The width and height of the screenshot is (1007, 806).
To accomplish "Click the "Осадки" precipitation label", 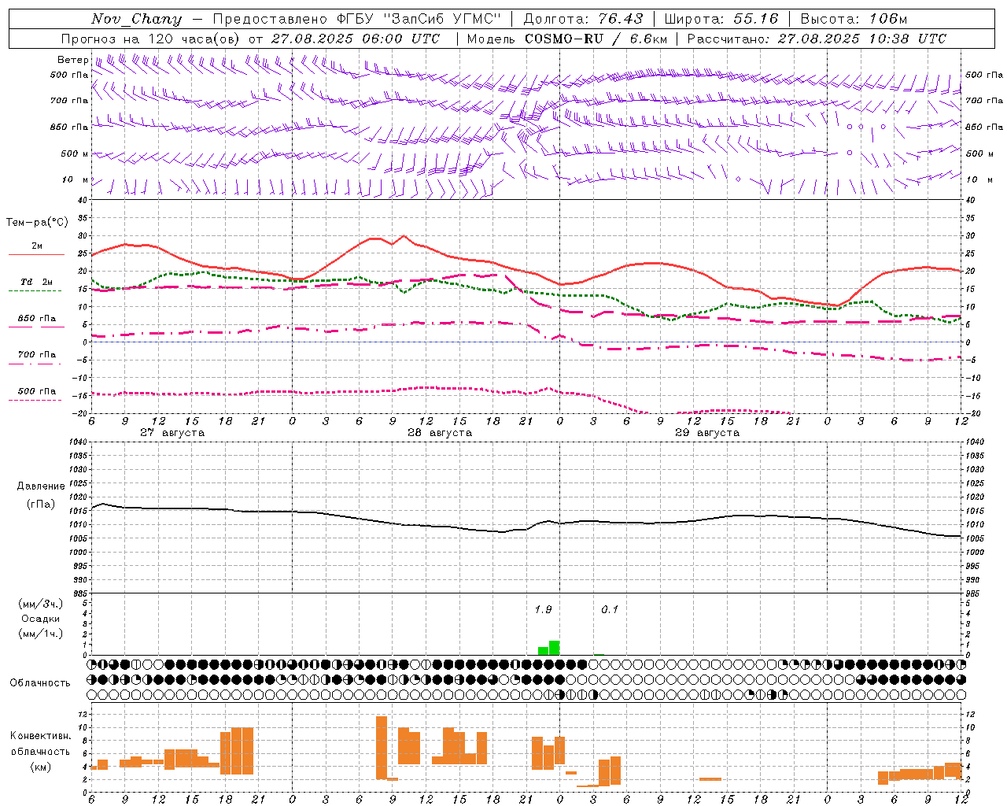I will pyautogui.click(x=41, y=619).
